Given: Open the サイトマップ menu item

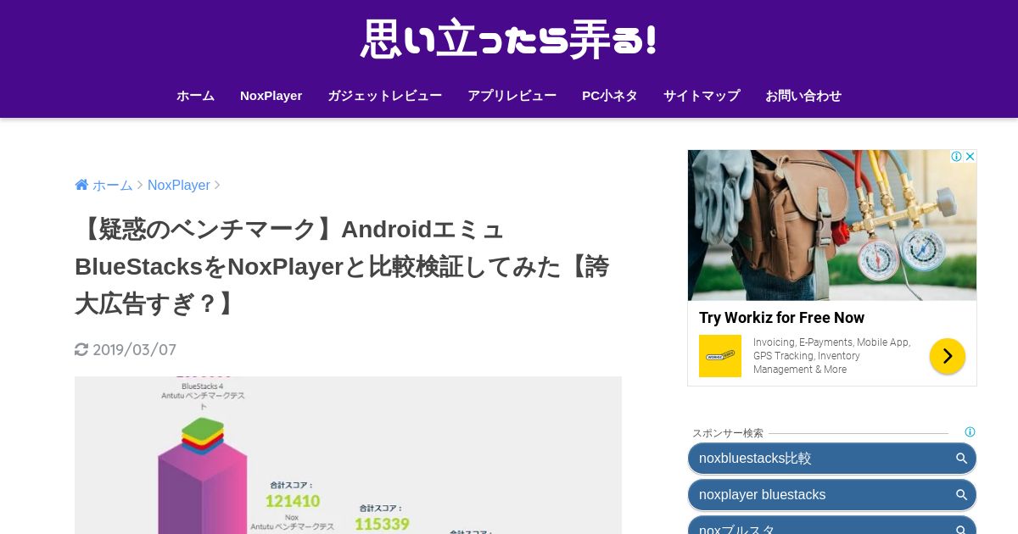Looking at the screenshot, I should [702, 96].
